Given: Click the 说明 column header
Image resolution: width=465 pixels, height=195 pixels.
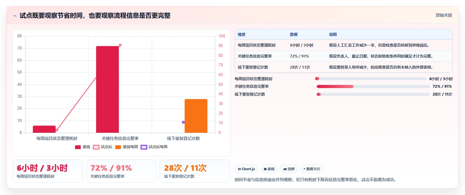Looking at the screenshot, I should (333, 35).
